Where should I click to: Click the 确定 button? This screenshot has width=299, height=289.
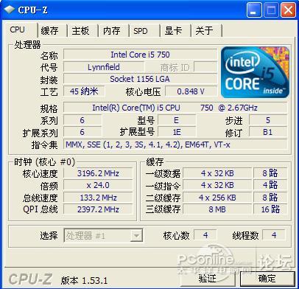coord(267,279)
